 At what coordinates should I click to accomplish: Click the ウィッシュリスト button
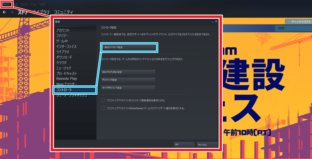coord(298,21)
